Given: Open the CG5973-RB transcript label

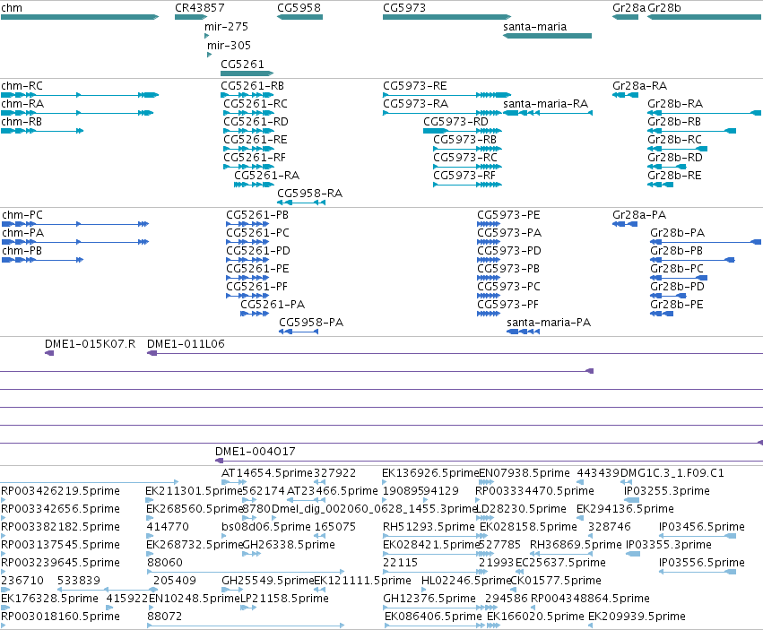Looking at the screenshot, I should pyautogui.click(x=464, y=140).
